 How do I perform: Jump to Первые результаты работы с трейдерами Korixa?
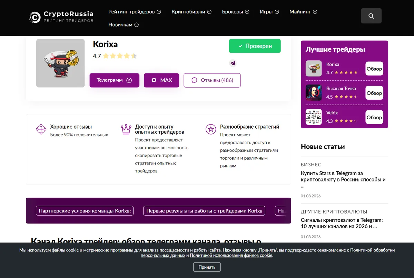point(204,211)
